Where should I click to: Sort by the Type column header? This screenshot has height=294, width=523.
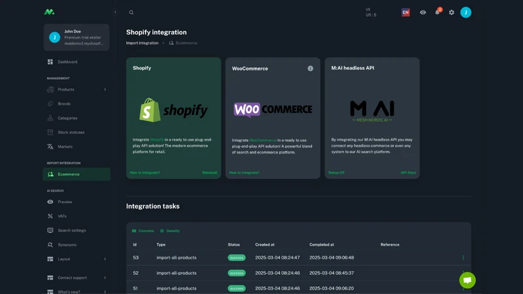pos(161,244)
